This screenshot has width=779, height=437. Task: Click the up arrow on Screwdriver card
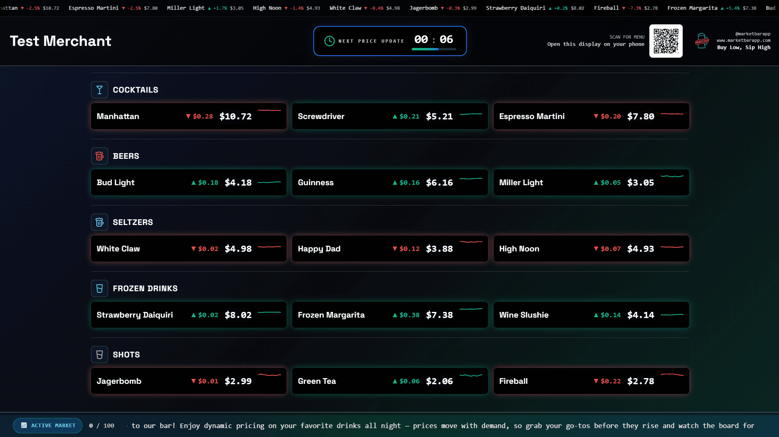pos(395,116)
